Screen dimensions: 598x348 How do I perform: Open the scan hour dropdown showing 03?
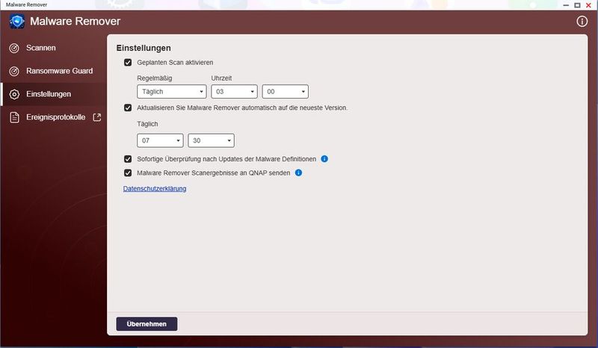click(x=234, y=91)
